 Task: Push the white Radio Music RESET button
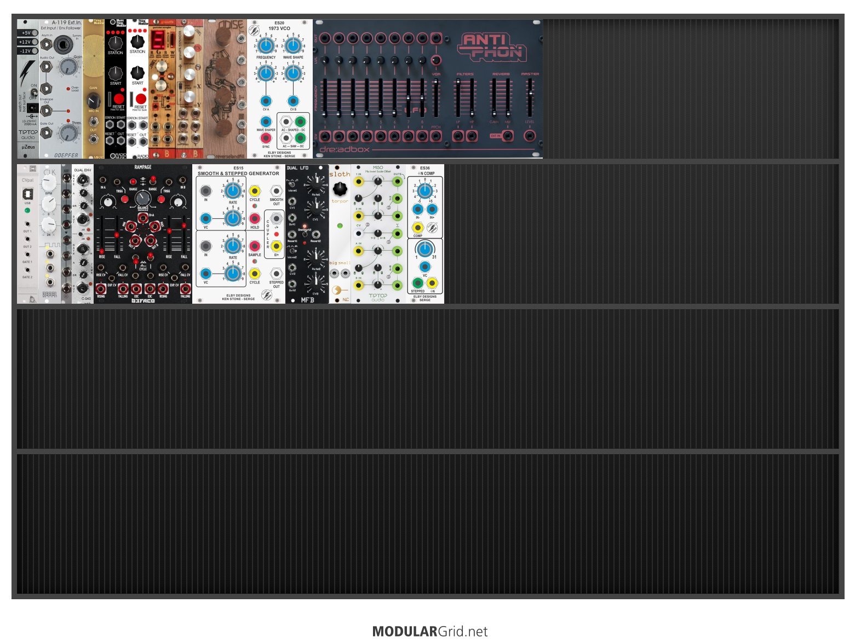click(140, 99)
